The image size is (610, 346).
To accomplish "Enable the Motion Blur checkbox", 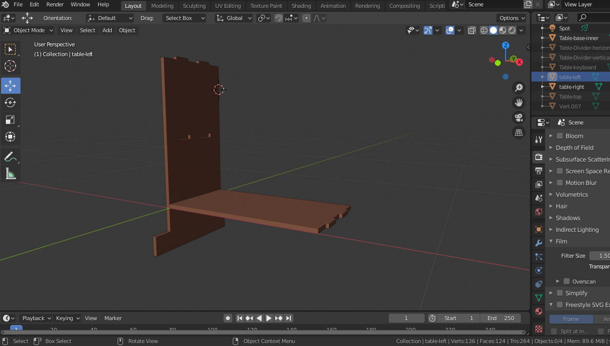I will point(560,183).
